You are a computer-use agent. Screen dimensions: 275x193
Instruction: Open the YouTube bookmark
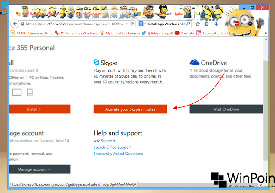coord(185,33)
